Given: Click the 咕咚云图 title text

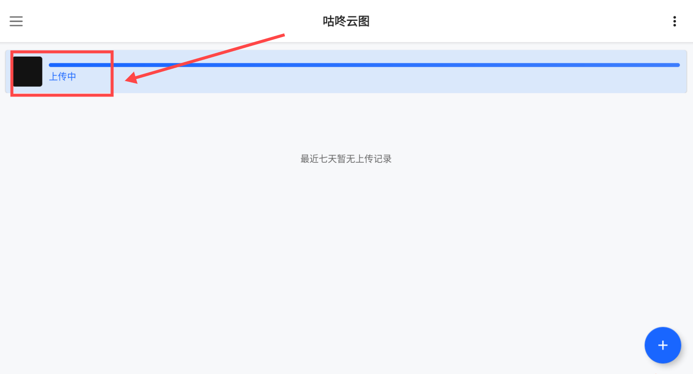Looking at the screenshot, I should (x=346, y=21).
